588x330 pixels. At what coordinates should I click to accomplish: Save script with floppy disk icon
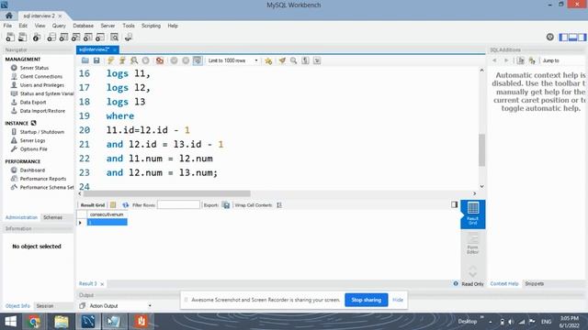click(96, 60)
